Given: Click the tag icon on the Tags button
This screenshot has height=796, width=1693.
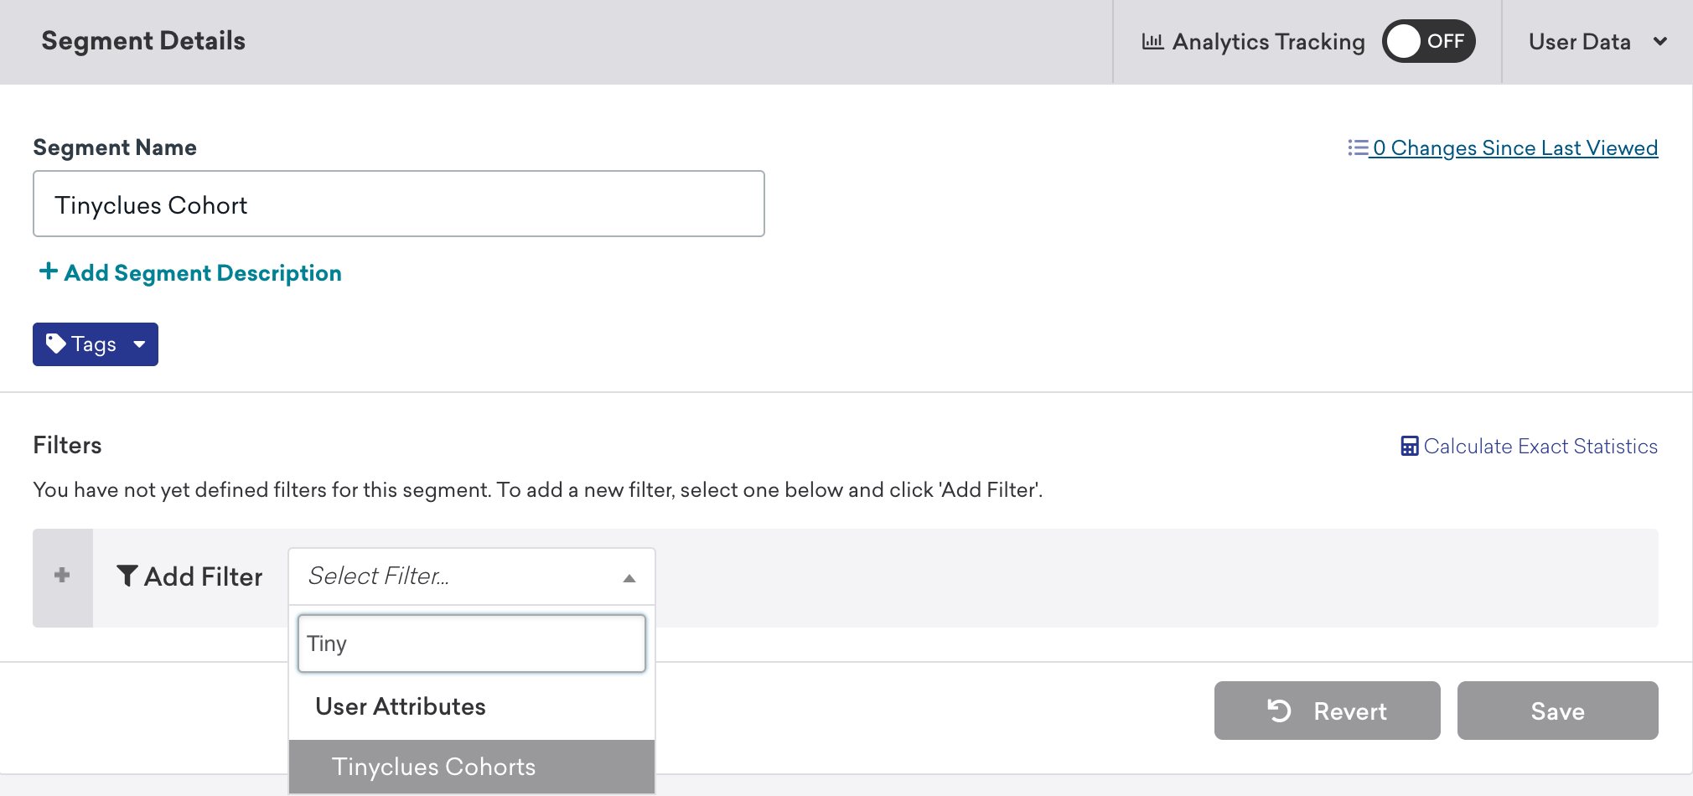Looking at the screenshot, I should click(x=55, y=344).
